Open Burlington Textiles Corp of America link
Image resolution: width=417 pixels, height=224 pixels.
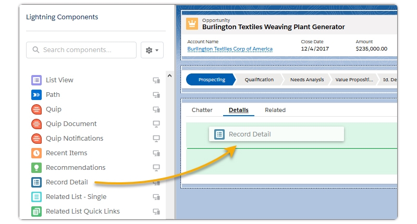click(230, 49)
